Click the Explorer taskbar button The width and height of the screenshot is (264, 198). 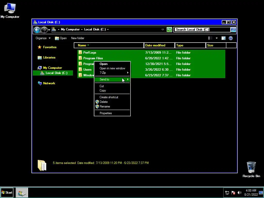coord(22,192)
